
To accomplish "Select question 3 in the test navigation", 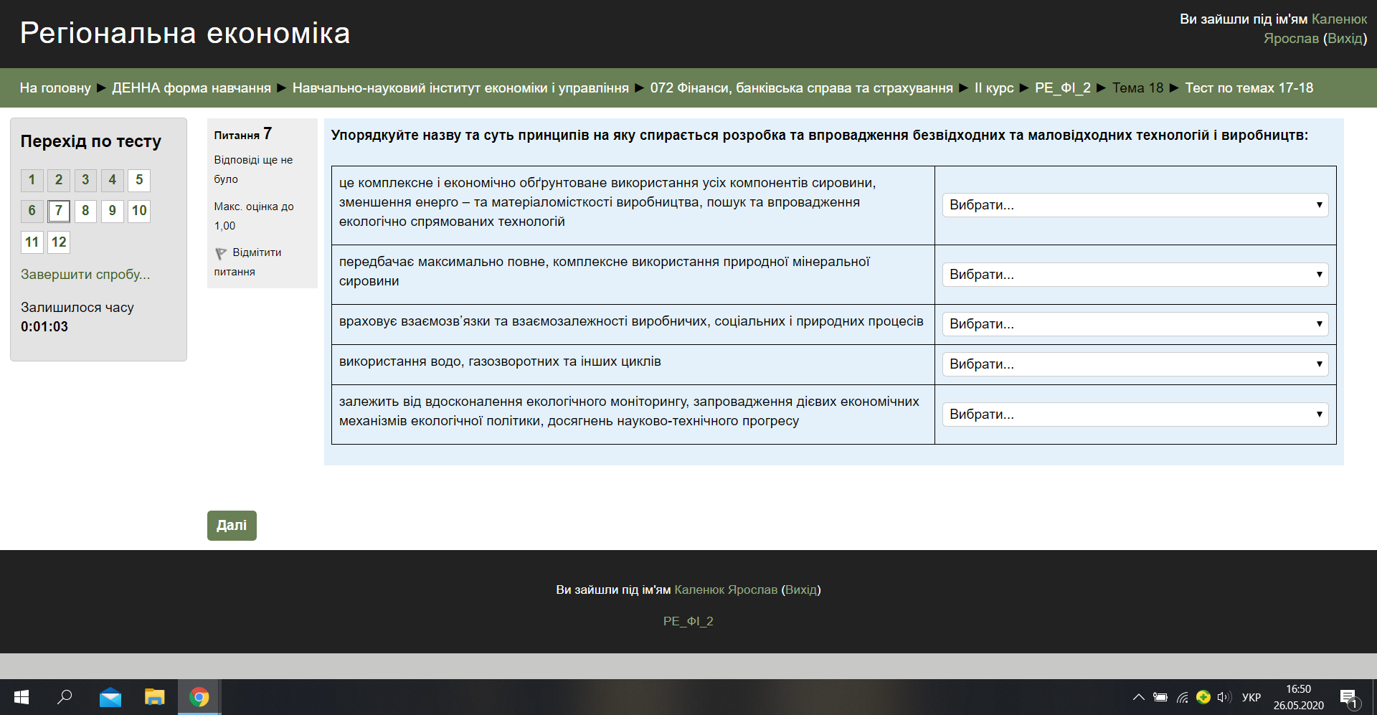I will tap(85, 181).
